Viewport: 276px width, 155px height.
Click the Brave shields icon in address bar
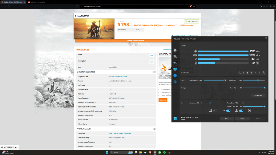tap(191, 6)
